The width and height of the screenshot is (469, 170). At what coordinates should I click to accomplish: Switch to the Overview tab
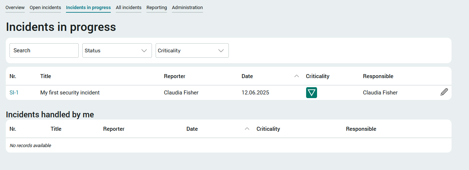(x=15, y=8)
